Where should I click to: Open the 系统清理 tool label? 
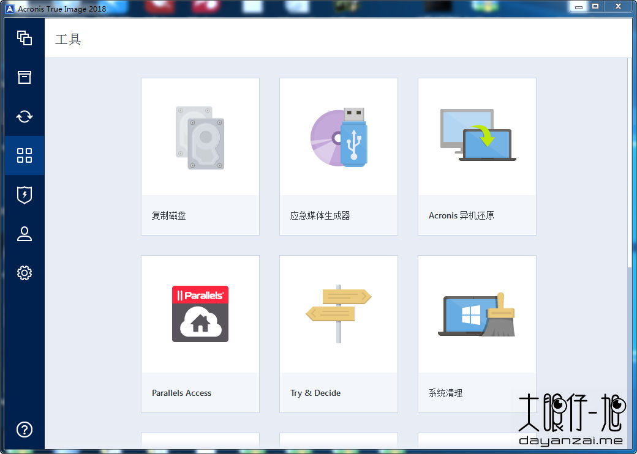[446, 393]
